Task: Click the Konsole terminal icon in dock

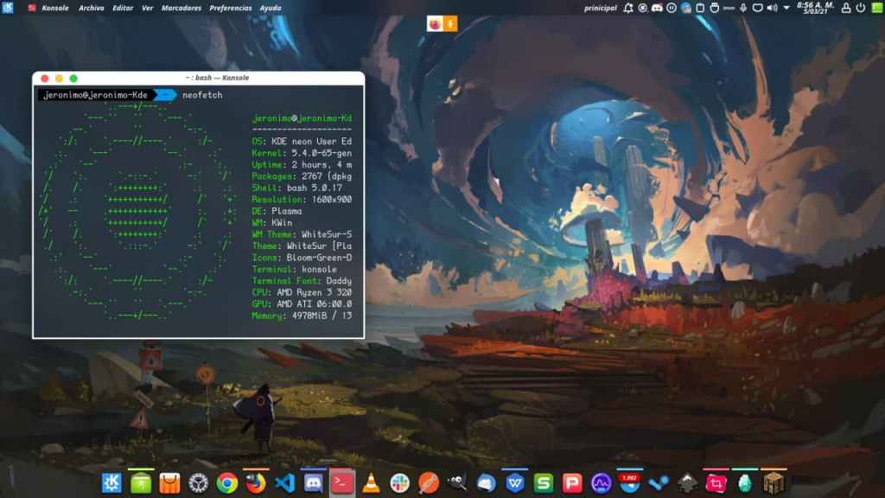Action: click(342, 482)
